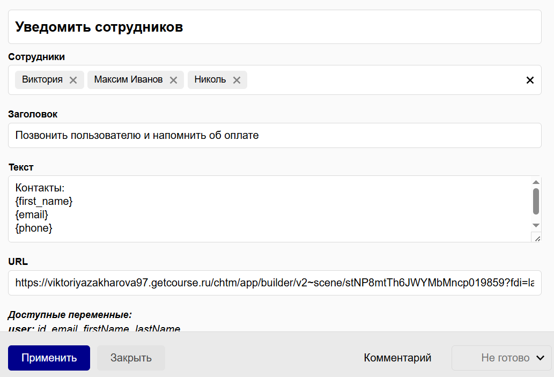
Task: Click the Заголовок field label
Action: point(33,114)
